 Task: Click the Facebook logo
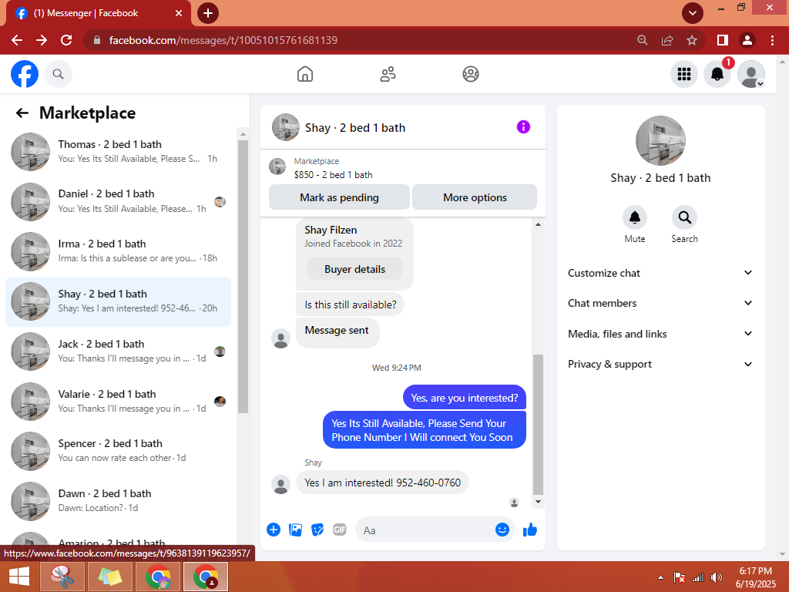[x=25, y=74]
